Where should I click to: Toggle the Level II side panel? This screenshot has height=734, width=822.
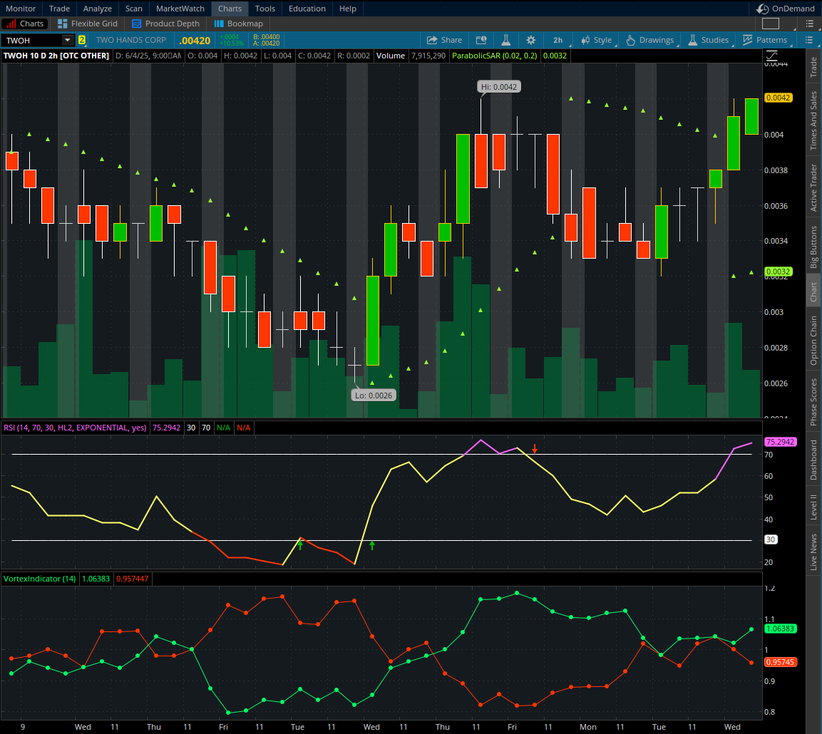[x=813, y=507]
